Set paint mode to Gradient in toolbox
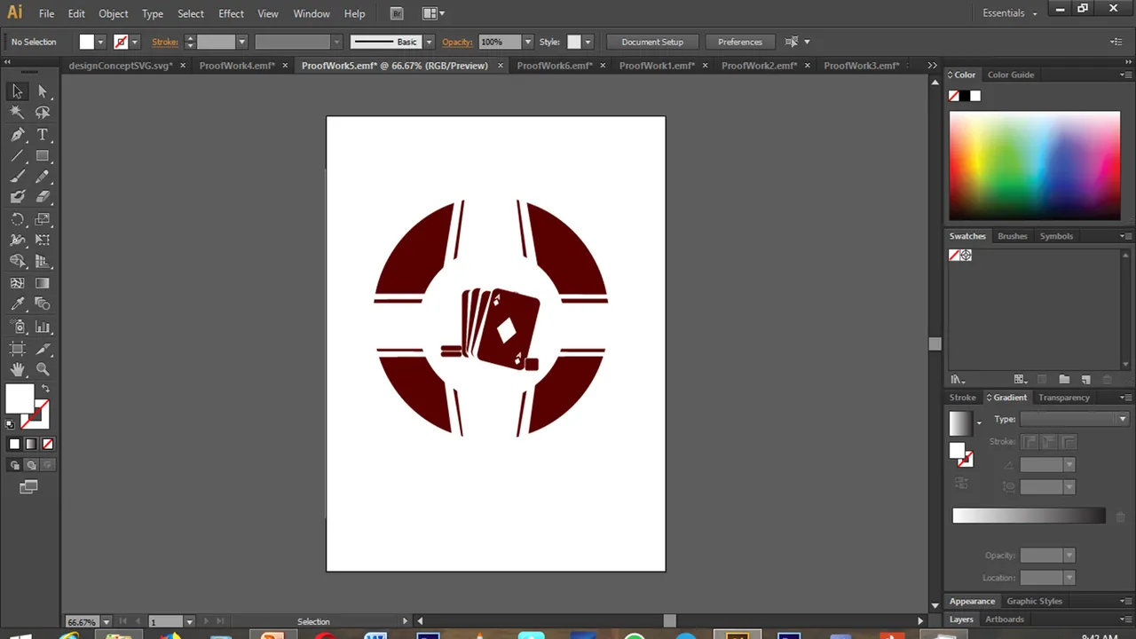 [31, 444]
